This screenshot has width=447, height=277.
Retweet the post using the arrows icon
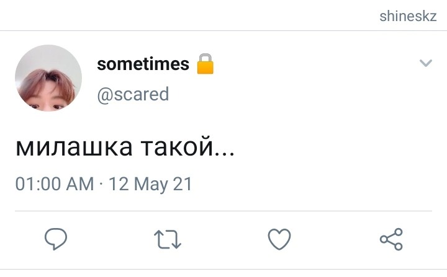[x=168, y=239]
